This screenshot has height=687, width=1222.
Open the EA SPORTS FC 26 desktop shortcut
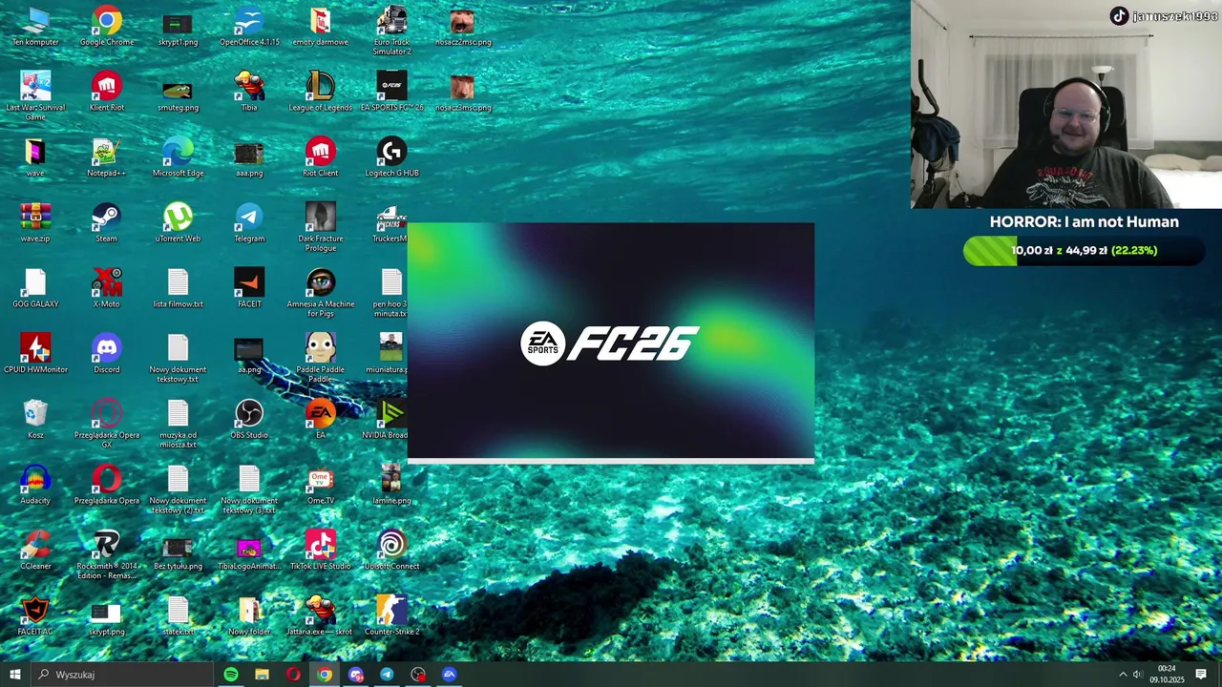391,92
